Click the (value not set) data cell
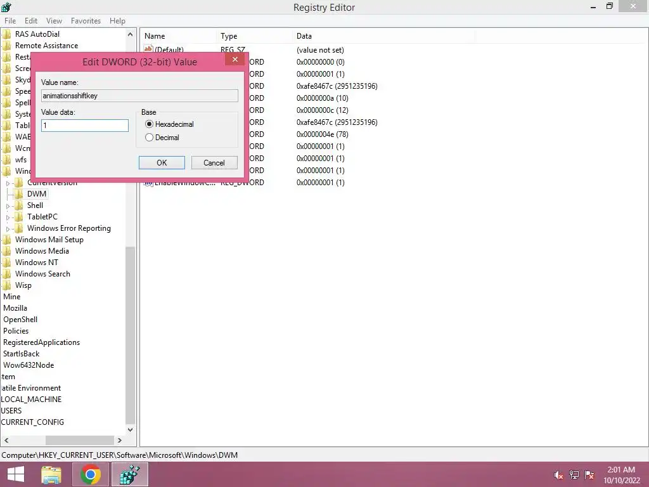The height and width of the screenshot is (487, 649). click(320, 50)
